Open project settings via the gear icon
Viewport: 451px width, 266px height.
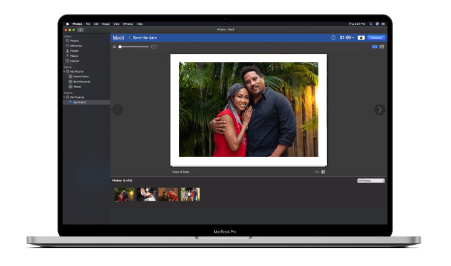[361, 37]
